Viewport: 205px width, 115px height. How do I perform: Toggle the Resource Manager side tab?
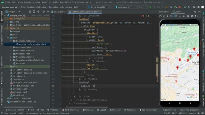[2, 35]
